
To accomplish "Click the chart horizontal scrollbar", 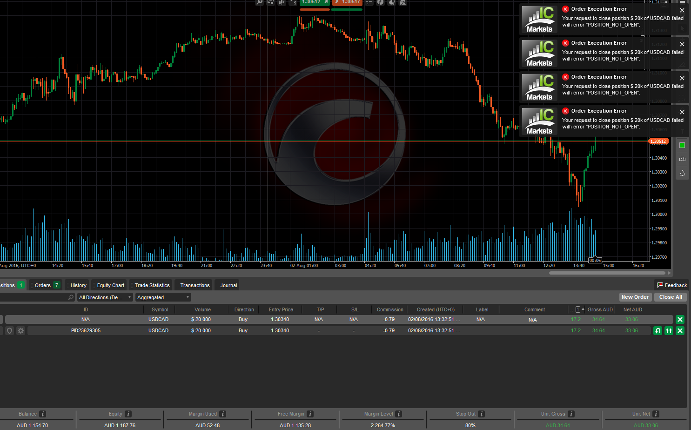I will (607, 273).
